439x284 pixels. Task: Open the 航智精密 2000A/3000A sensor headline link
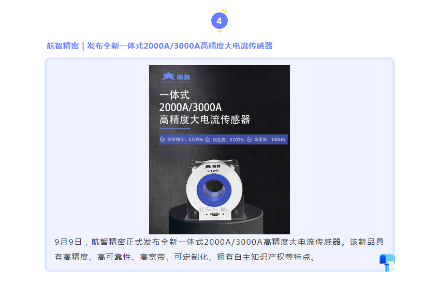coord(159,46)
